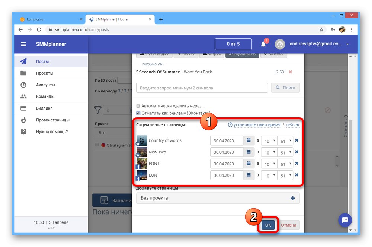
Task: Open minute dropdown for New Two
Action: pyautogui.click(x=285, y=152)
